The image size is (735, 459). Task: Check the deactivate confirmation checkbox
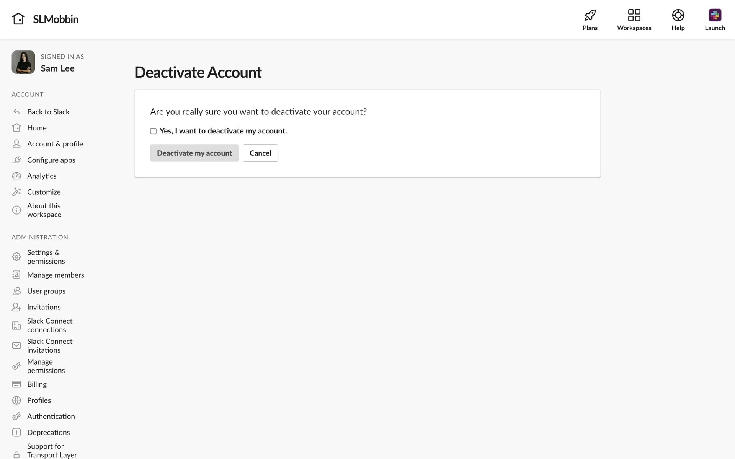154,131
